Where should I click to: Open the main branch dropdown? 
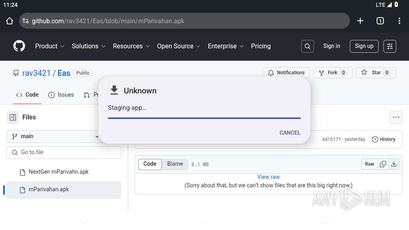coord(55,137)
